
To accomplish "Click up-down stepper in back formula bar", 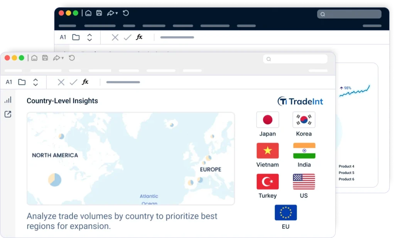I will [x=89, y=37].
